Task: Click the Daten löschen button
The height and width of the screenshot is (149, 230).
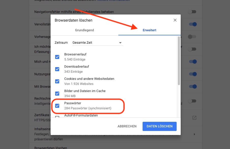Action: click(x=160, y=126)
